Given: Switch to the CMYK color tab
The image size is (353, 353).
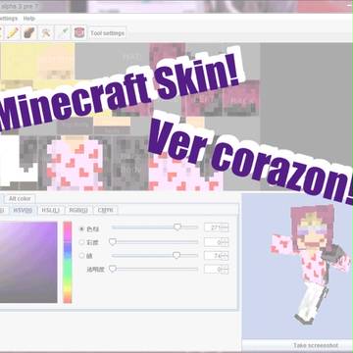Looking at the screenshot, I should pos(106,210).
